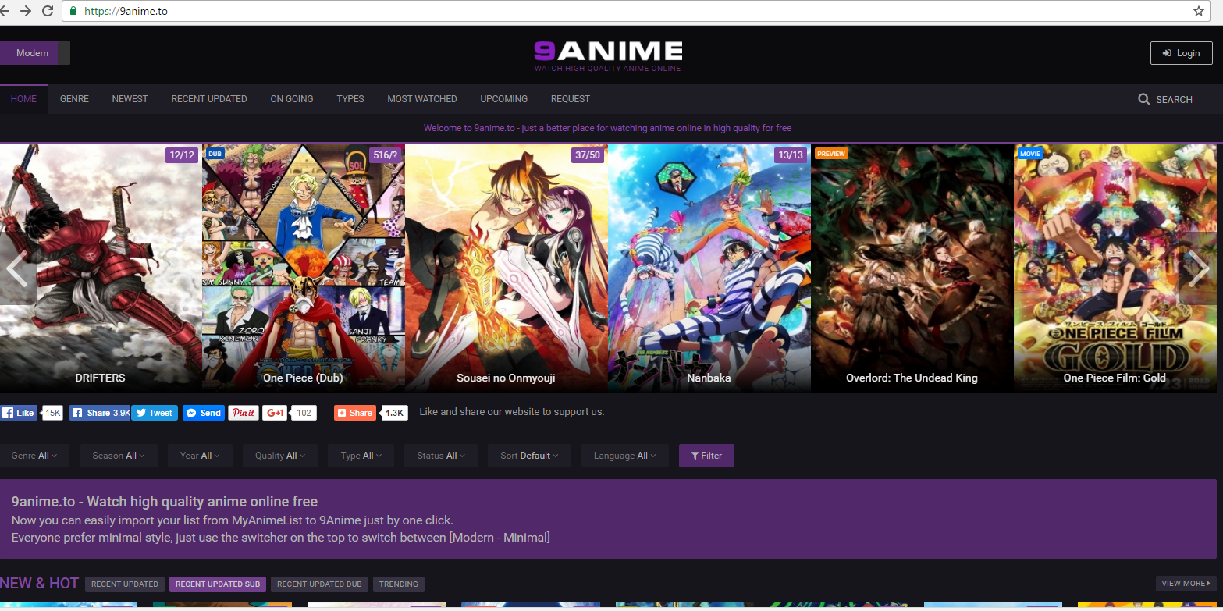Open the Nanbaka poster
The width and height of the screenshot is (1223, 611).
click(x=709, y=268)
